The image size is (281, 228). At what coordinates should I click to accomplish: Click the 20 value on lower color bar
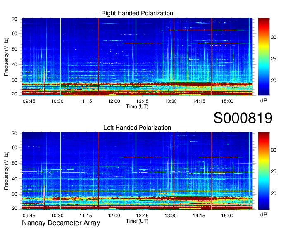(x=274, y=193)
